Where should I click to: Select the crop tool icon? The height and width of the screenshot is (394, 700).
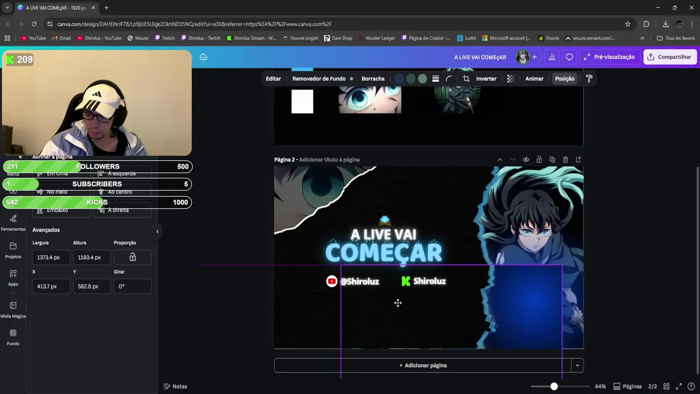(x=466, y=79)
